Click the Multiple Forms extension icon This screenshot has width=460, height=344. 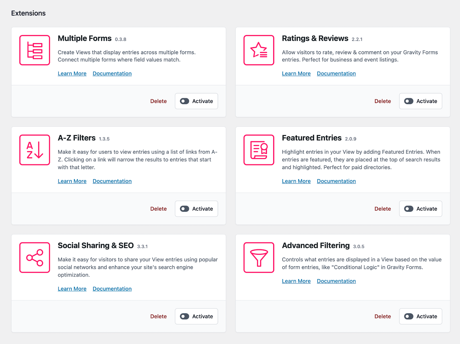[x=34, y=50]
